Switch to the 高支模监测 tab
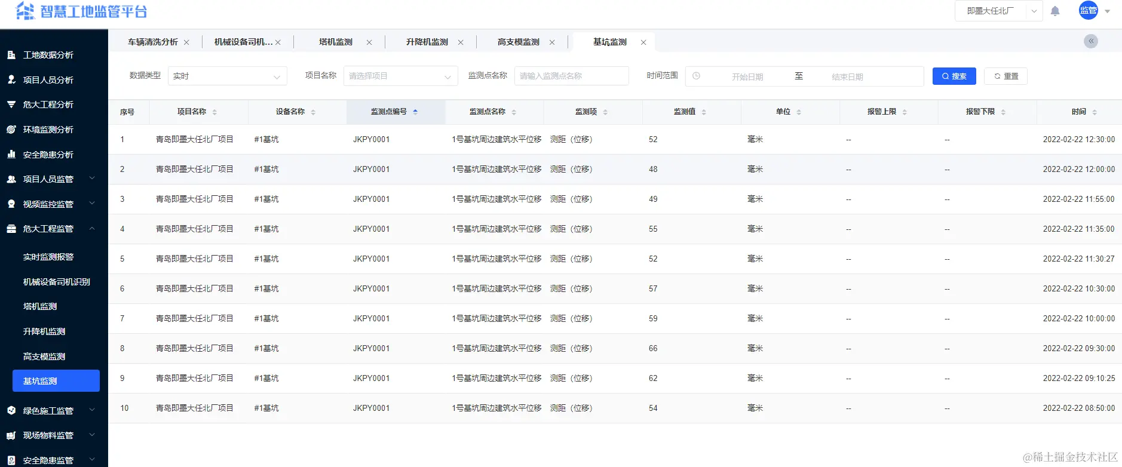The image size is (1122, 467). [x=519, y=42]
